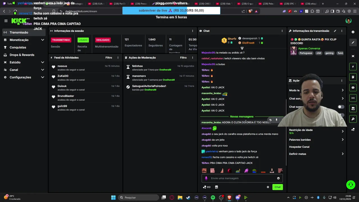
Task: Click the camera focus icon in the right rail
Action: [x=353, y=56]
